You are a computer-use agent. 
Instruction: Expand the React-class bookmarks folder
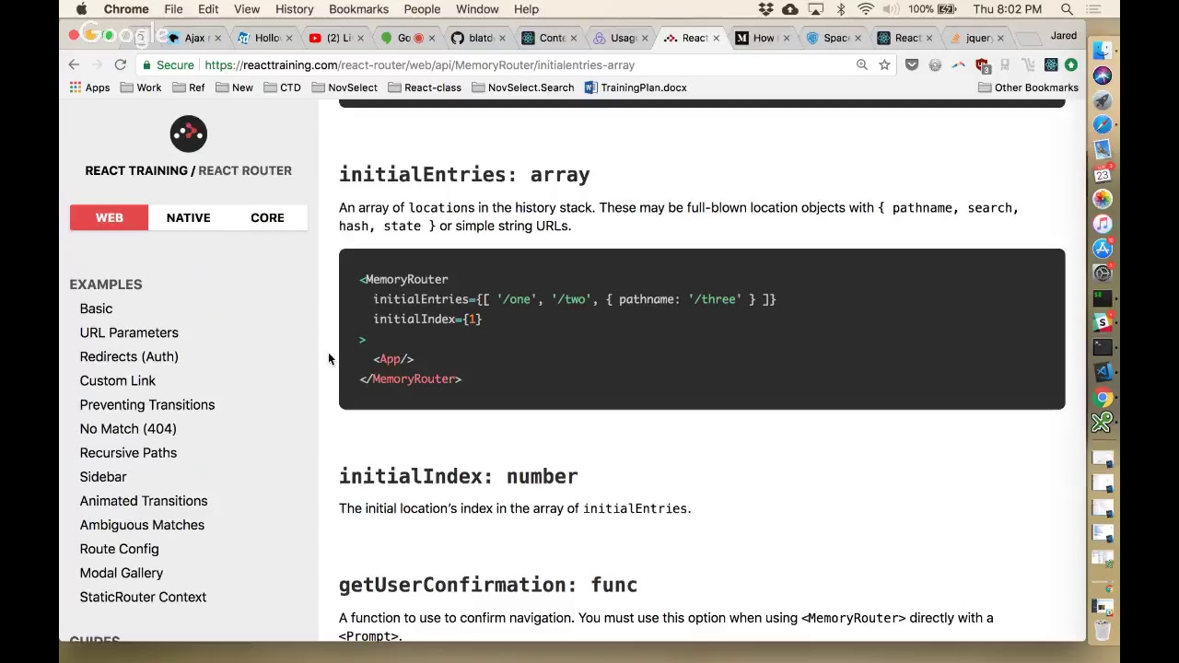tap(425, 87)
